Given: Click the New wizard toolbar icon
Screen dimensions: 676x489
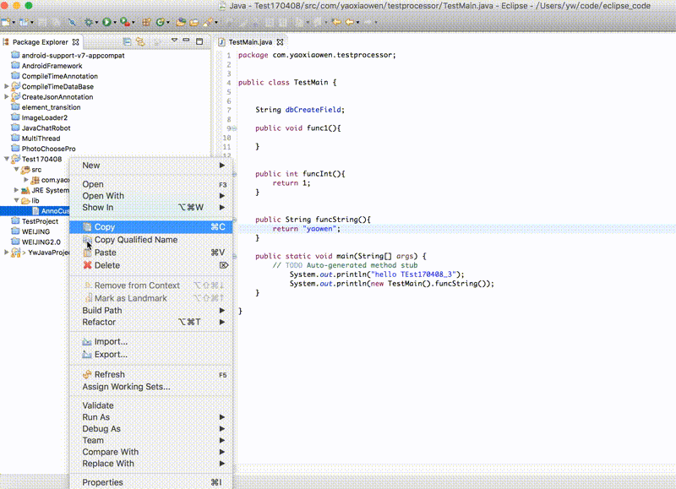Looking at the screenshot, I should [x=6, y=22].
